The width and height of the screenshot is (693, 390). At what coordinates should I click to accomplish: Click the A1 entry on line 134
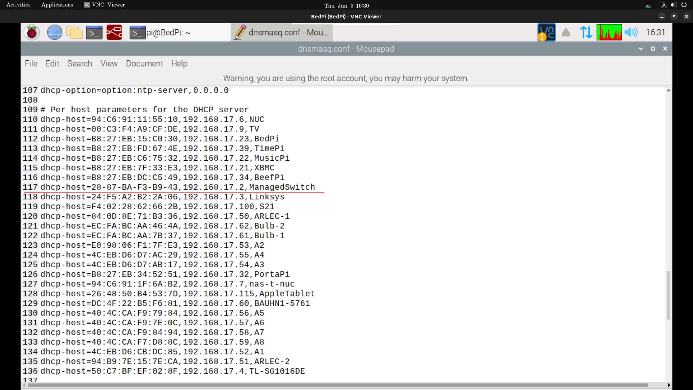152,352
